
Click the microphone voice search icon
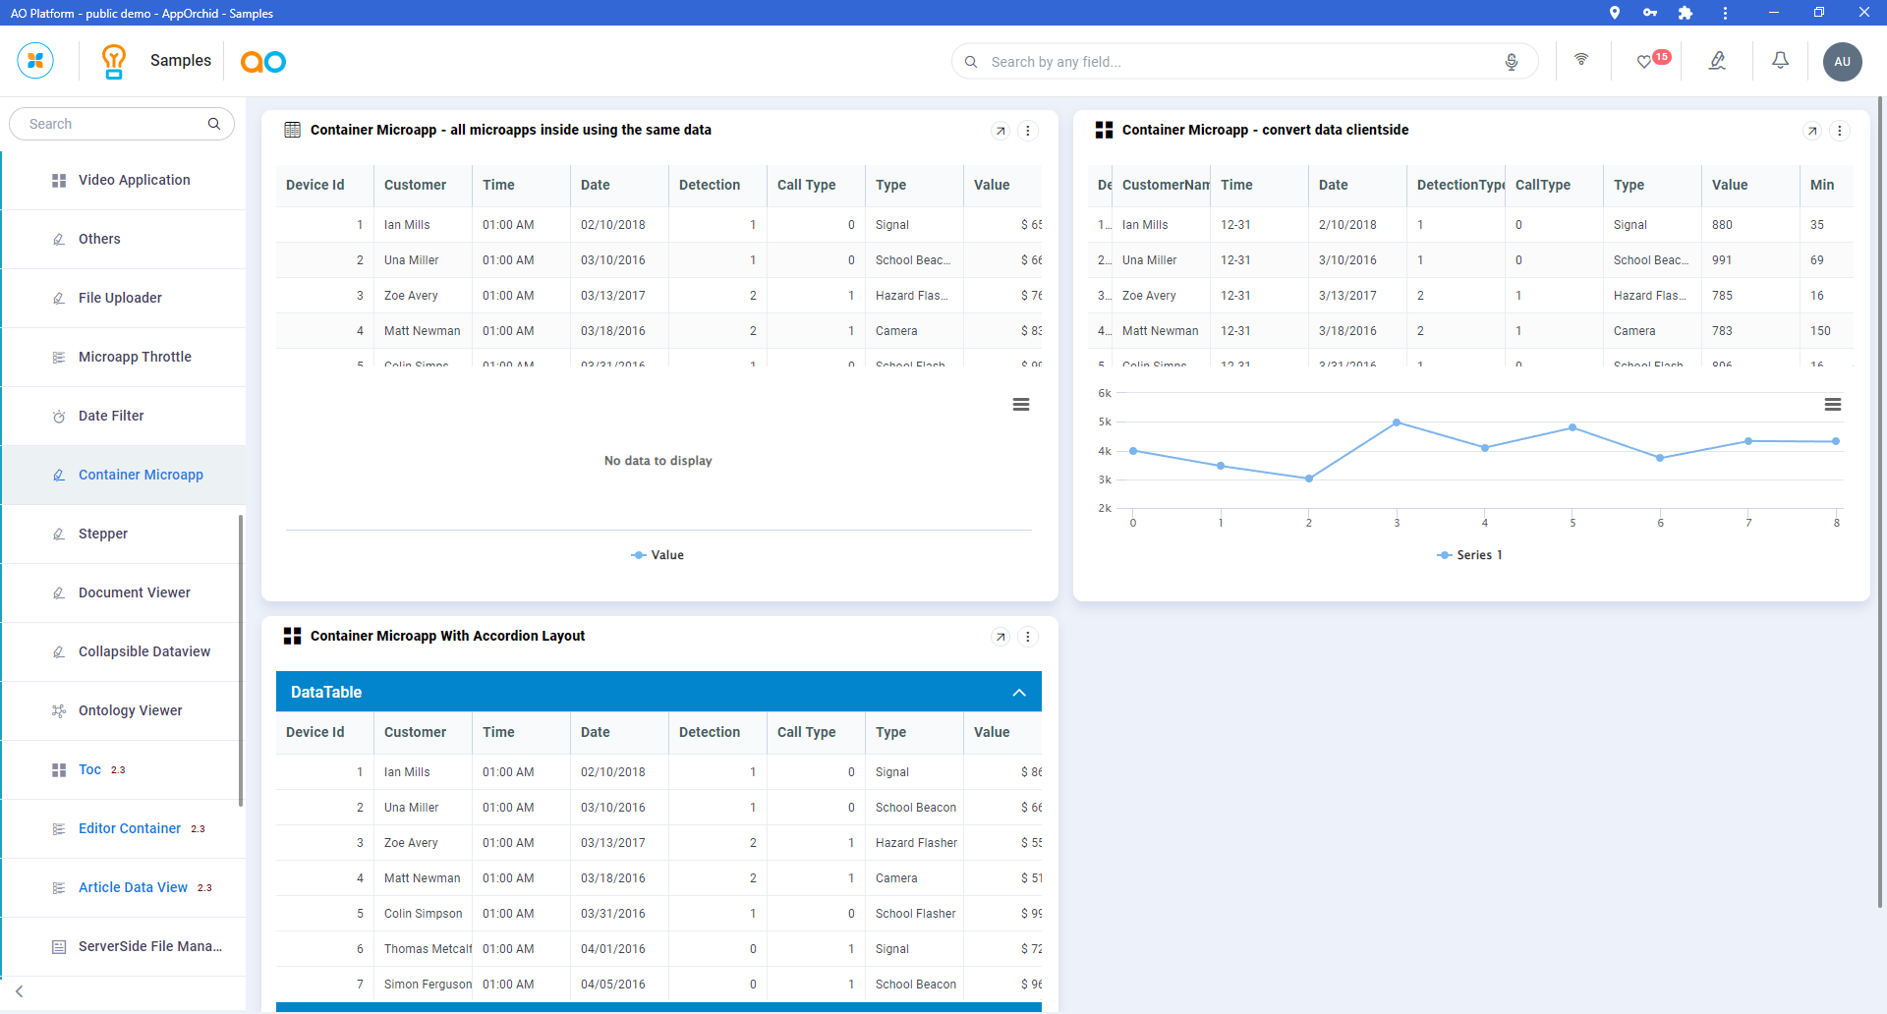click(1512, 62)
